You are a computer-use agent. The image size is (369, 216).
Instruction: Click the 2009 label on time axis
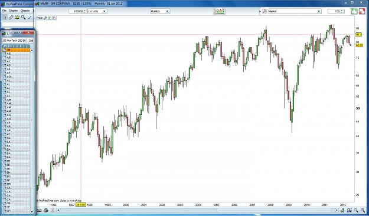[x=289, y=205]
